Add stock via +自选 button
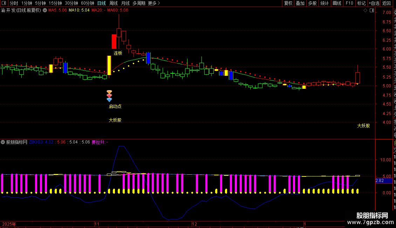 (x=374, y=3)
